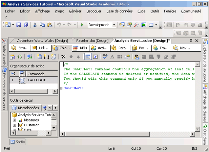Click the New Script Command scroll icon
209x152 pixels.
(54, 57)
